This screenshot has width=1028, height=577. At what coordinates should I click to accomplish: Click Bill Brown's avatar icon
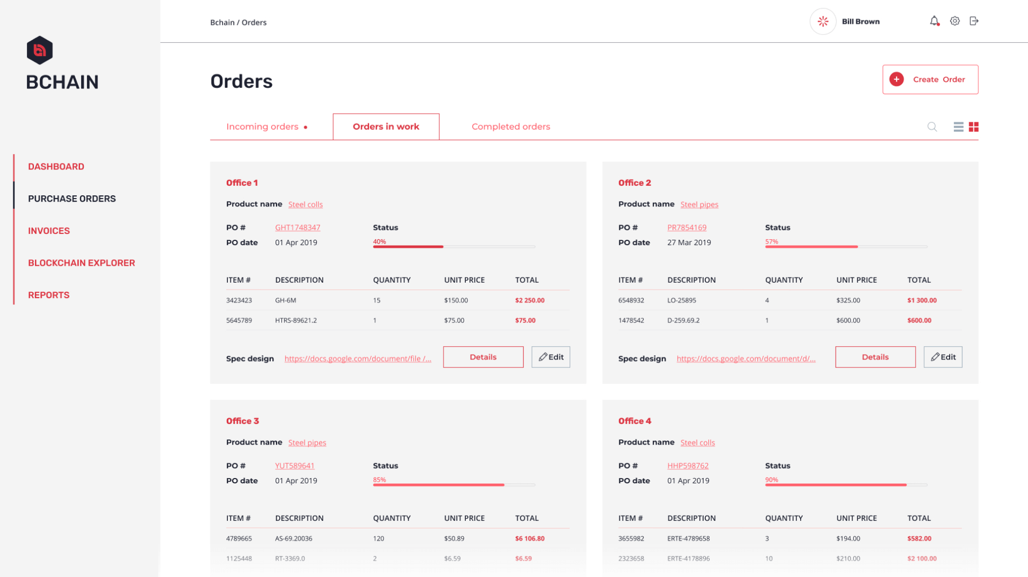click(823, 22)
